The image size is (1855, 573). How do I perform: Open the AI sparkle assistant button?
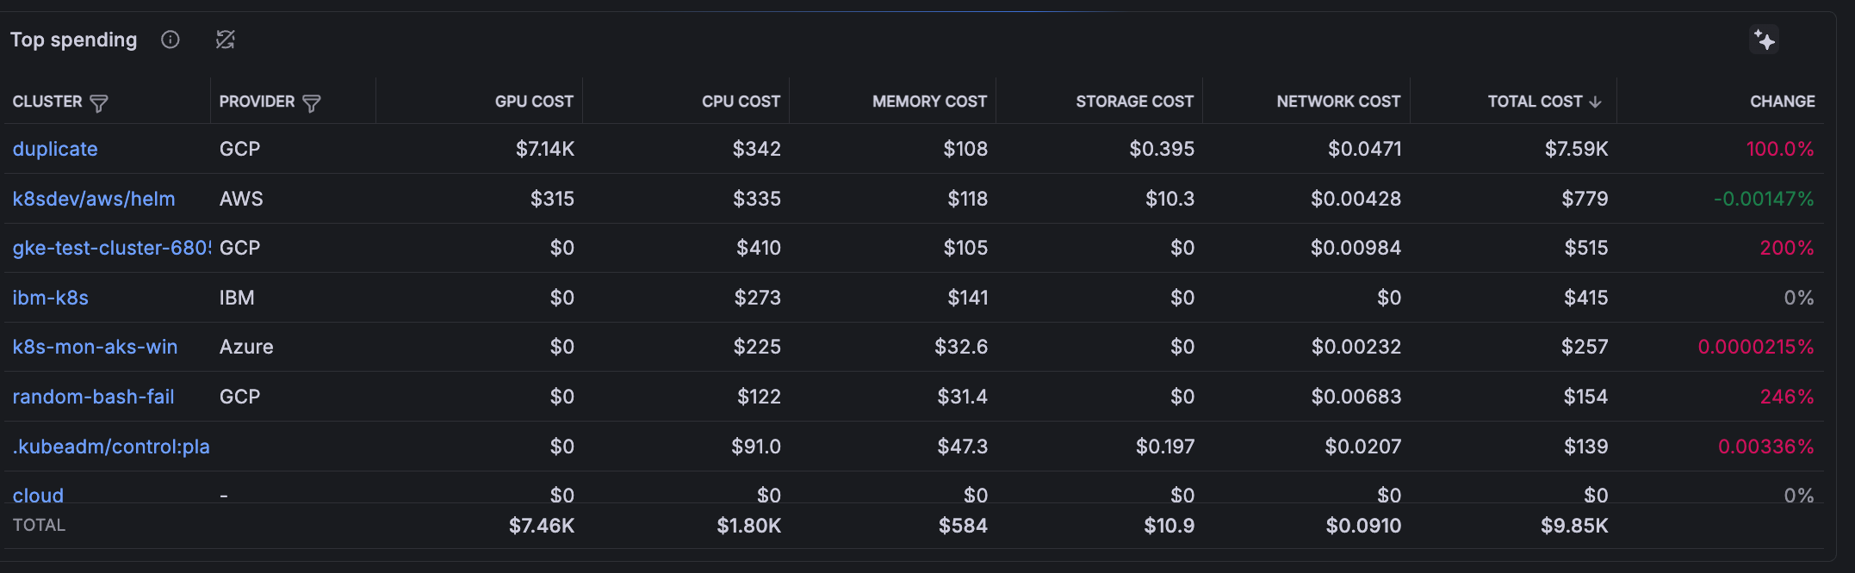(x=1764, y=40)
